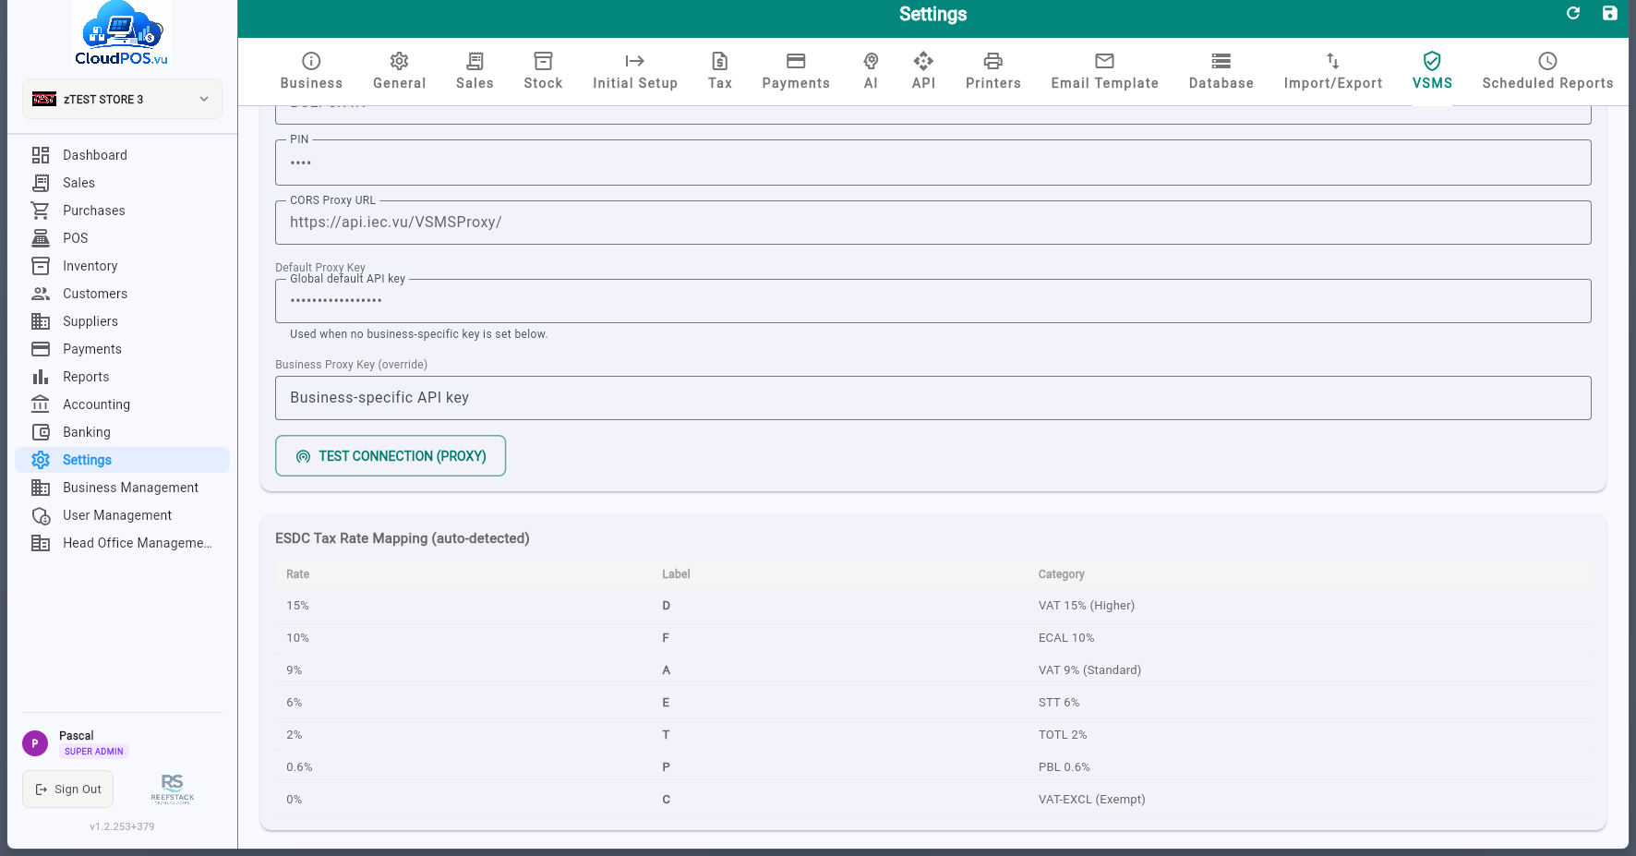Image resolution: width=1636 pixels, height=856 pixels.
Task: Expand the zTEST STORE 3 store selector
Action: pos(122,99)
